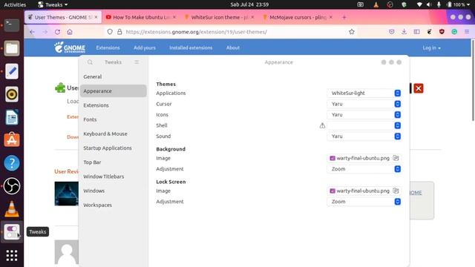Click Activities in the top bar
The width and height of the screenshot is (475, 267).
point(15,4)
